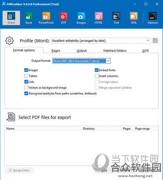Select the Word export icon

point(11,18)
